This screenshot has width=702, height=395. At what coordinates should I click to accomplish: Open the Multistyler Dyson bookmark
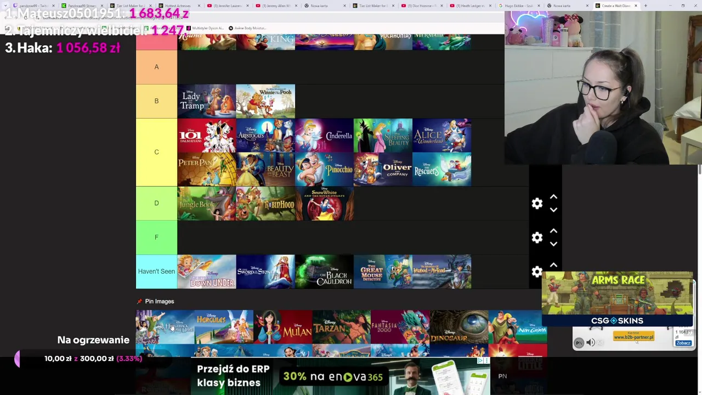(205, 28)
